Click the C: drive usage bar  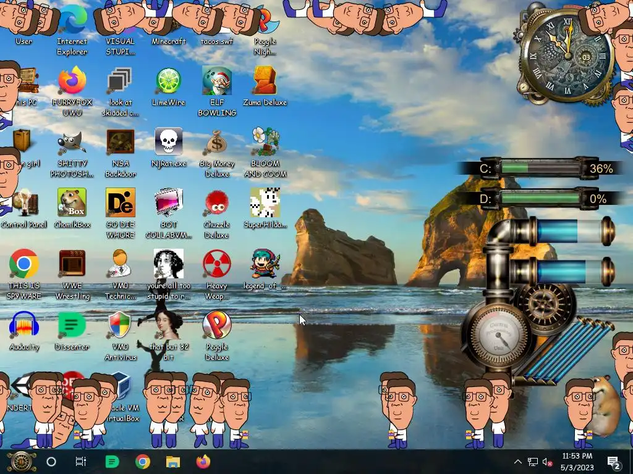tap(539, 168)
